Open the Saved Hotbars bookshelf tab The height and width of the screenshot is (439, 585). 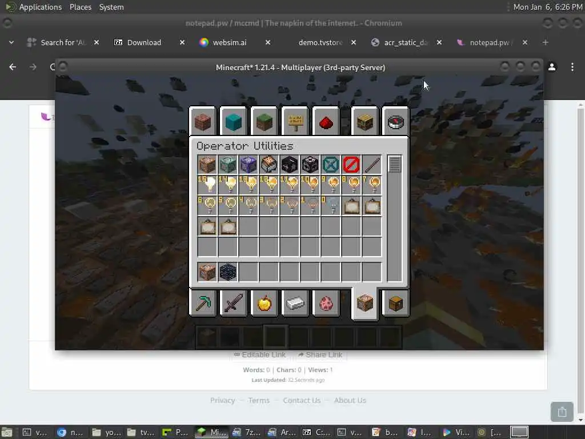click(365, 121)
